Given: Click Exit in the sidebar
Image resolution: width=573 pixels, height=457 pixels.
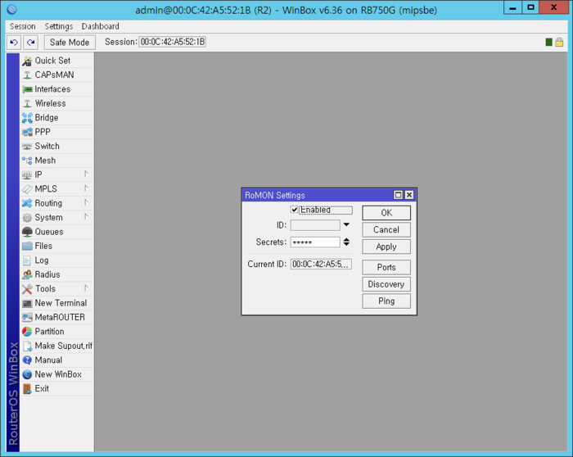Looking at the screenshot, I should pyautogui.click(x=56, y=388).
